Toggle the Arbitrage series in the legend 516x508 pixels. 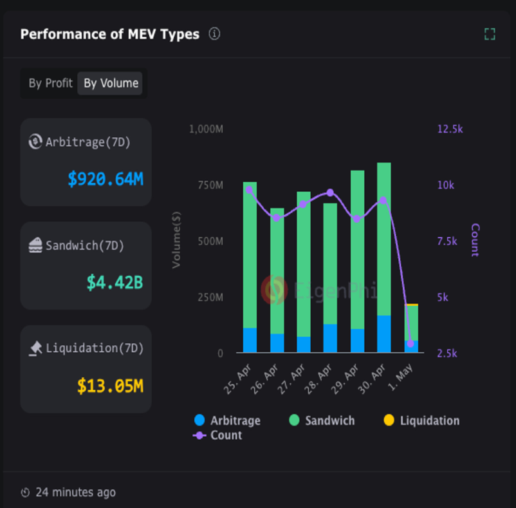pos(227,420)
